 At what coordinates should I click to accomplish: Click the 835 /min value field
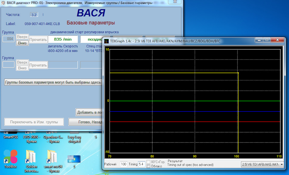63,39
